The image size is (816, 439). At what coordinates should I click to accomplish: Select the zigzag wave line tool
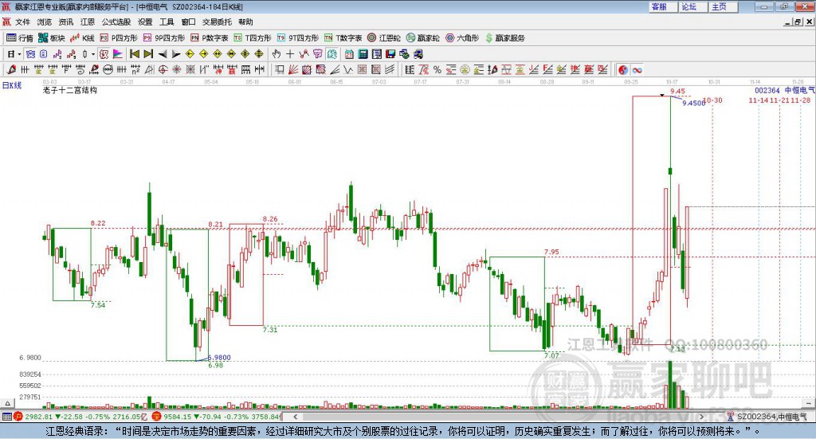pyautogui.click(x=348, y=69)
